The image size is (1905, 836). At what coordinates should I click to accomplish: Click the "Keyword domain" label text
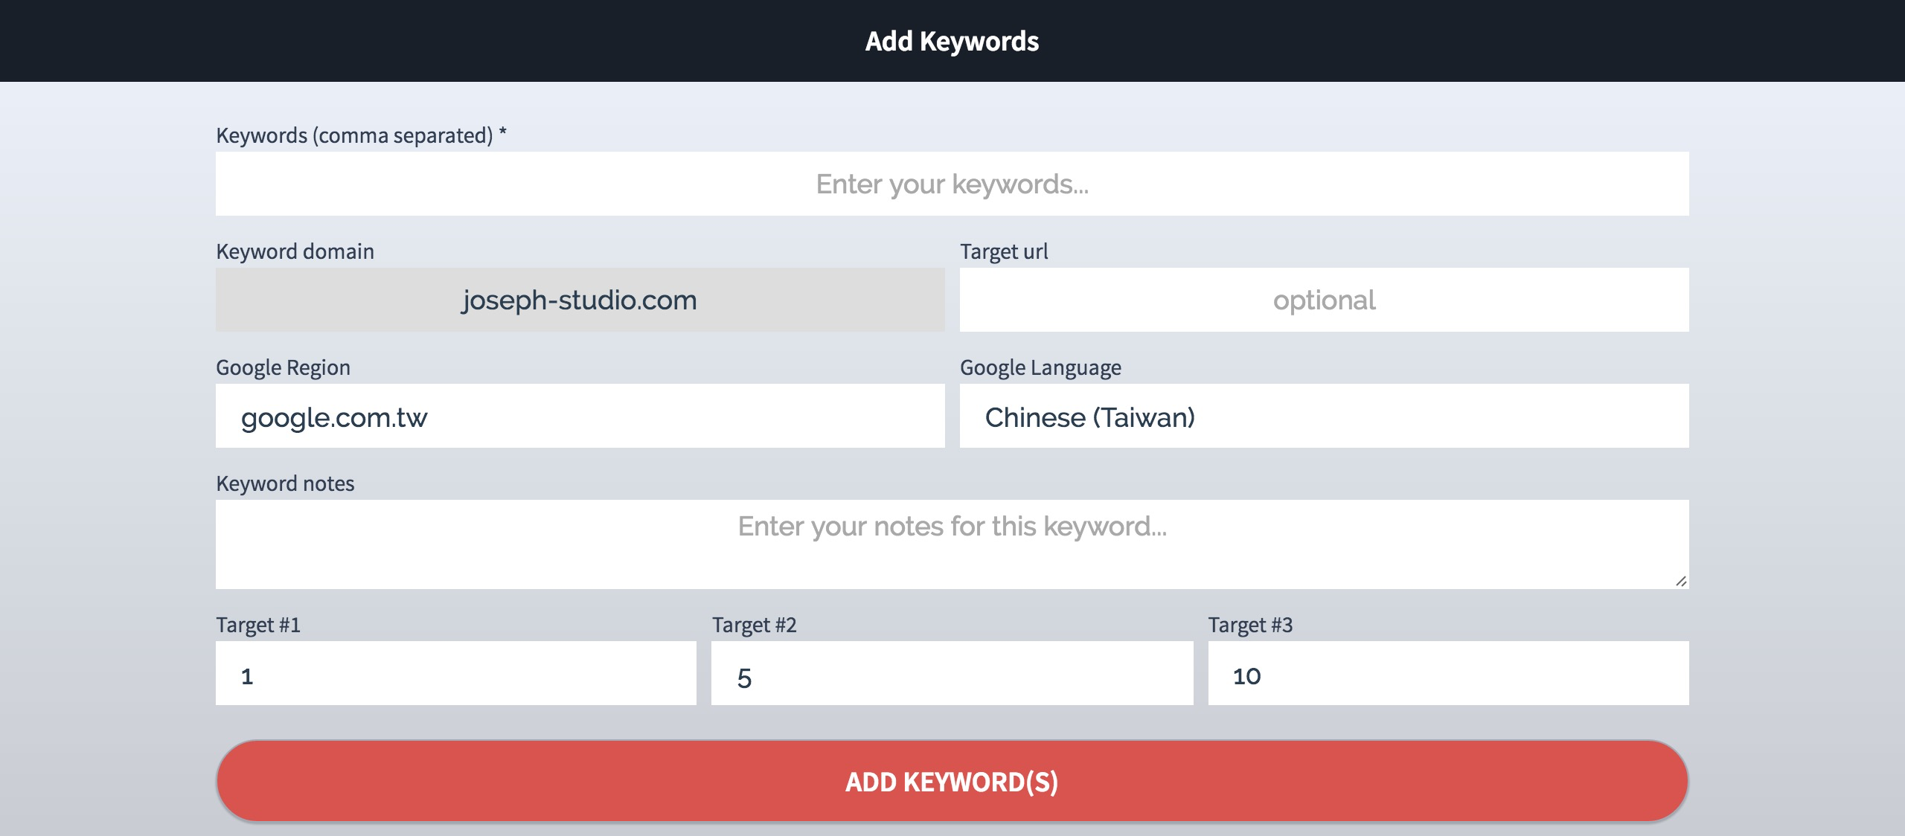[x=295, y=251]
